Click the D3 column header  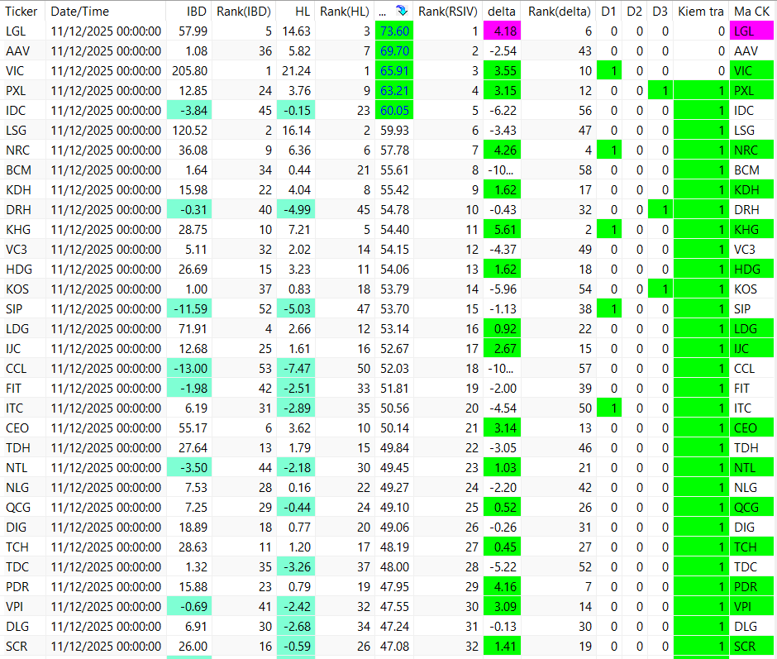[660, 11]
